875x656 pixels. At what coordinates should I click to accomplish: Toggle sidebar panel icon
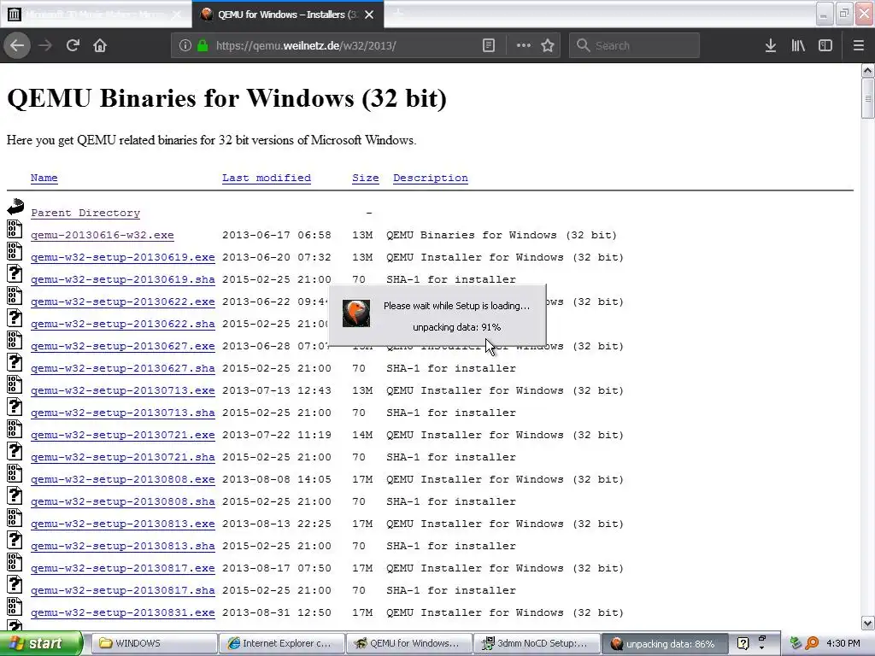click(x=825, y=45)
